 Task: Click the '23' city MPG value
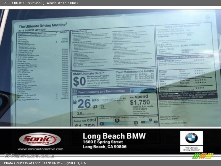[95, 107]
